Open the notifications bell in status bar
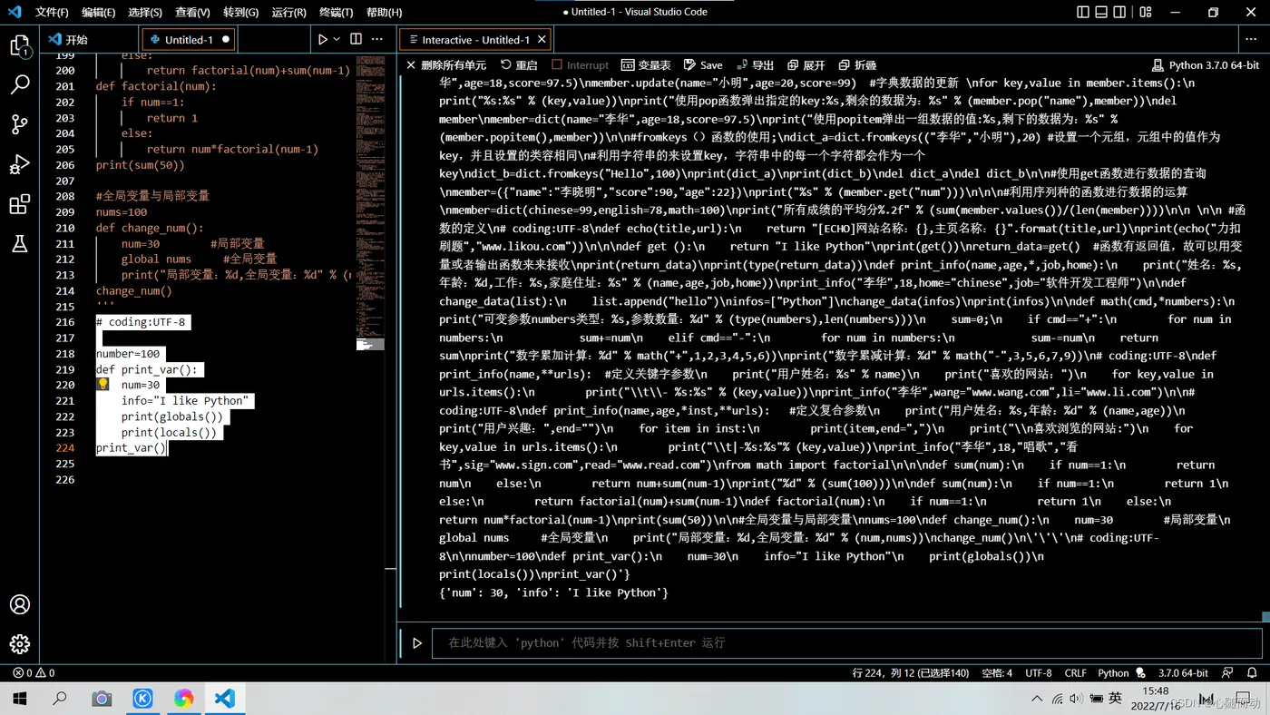The image size is (1270, 715). 1252,673
